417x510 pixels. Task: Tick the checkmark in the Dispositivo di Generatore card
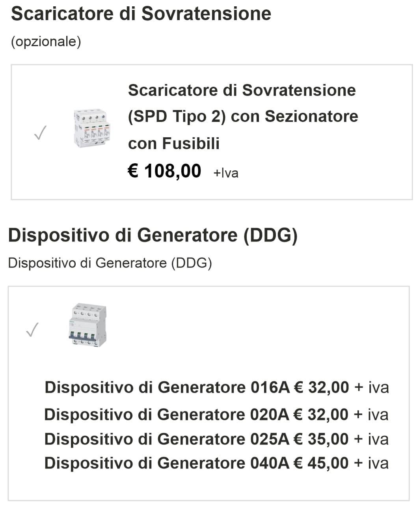[x=32, y=330]
